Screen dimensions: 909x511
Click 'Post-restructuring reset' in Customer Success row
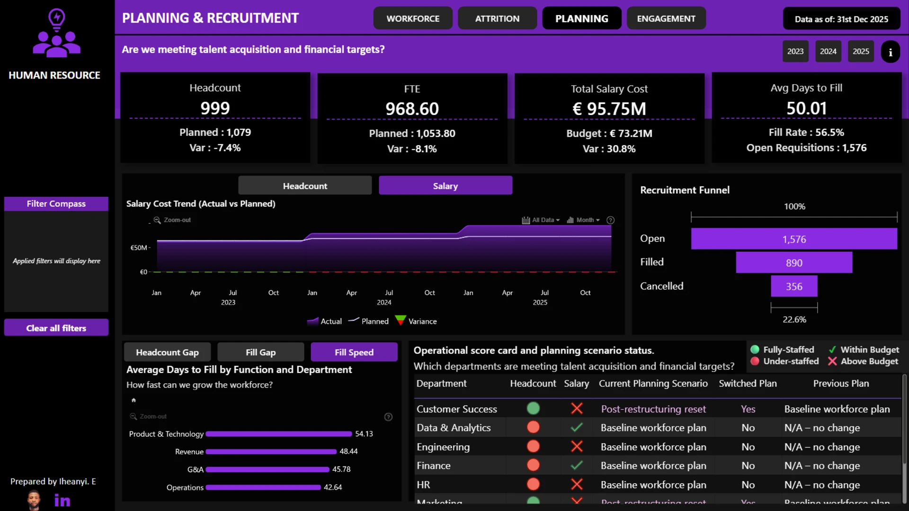pyautogui.click(x=653, y=409)
